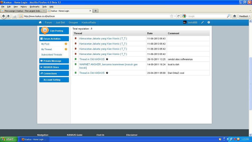This screenshot has width=252, height=142.
Task: Open the Bookmarks menu
Action: pyautogui.click(x=34, y=7)
